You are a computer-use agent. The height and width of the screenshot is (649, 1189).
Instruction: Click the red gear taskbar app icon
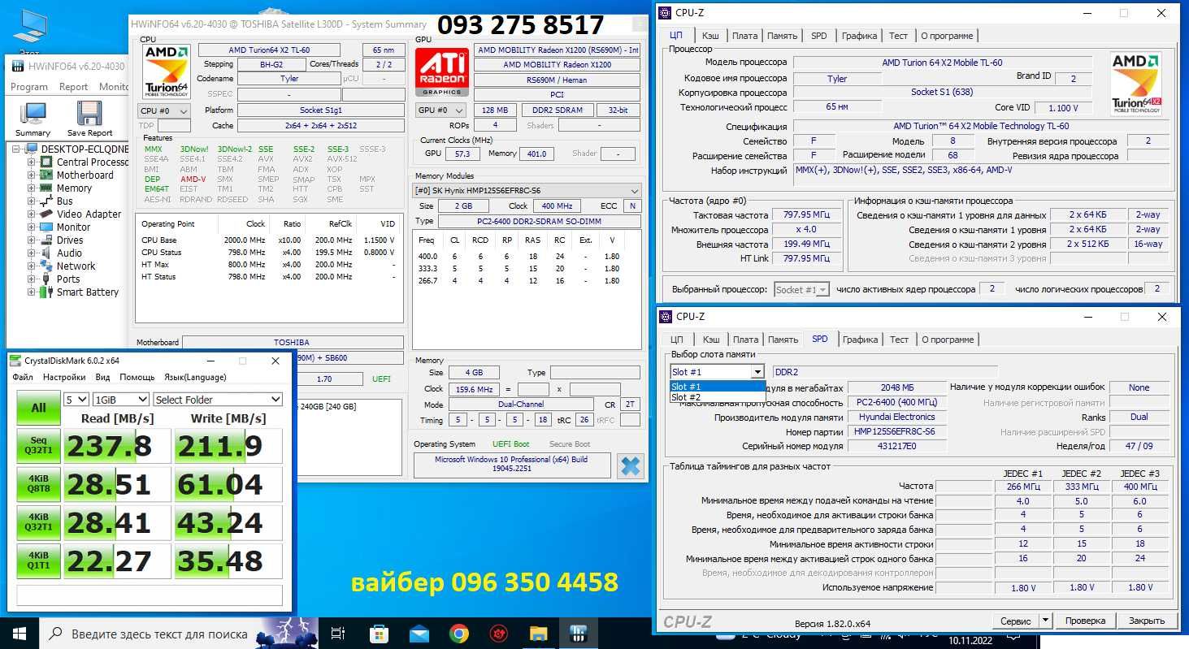498,634
